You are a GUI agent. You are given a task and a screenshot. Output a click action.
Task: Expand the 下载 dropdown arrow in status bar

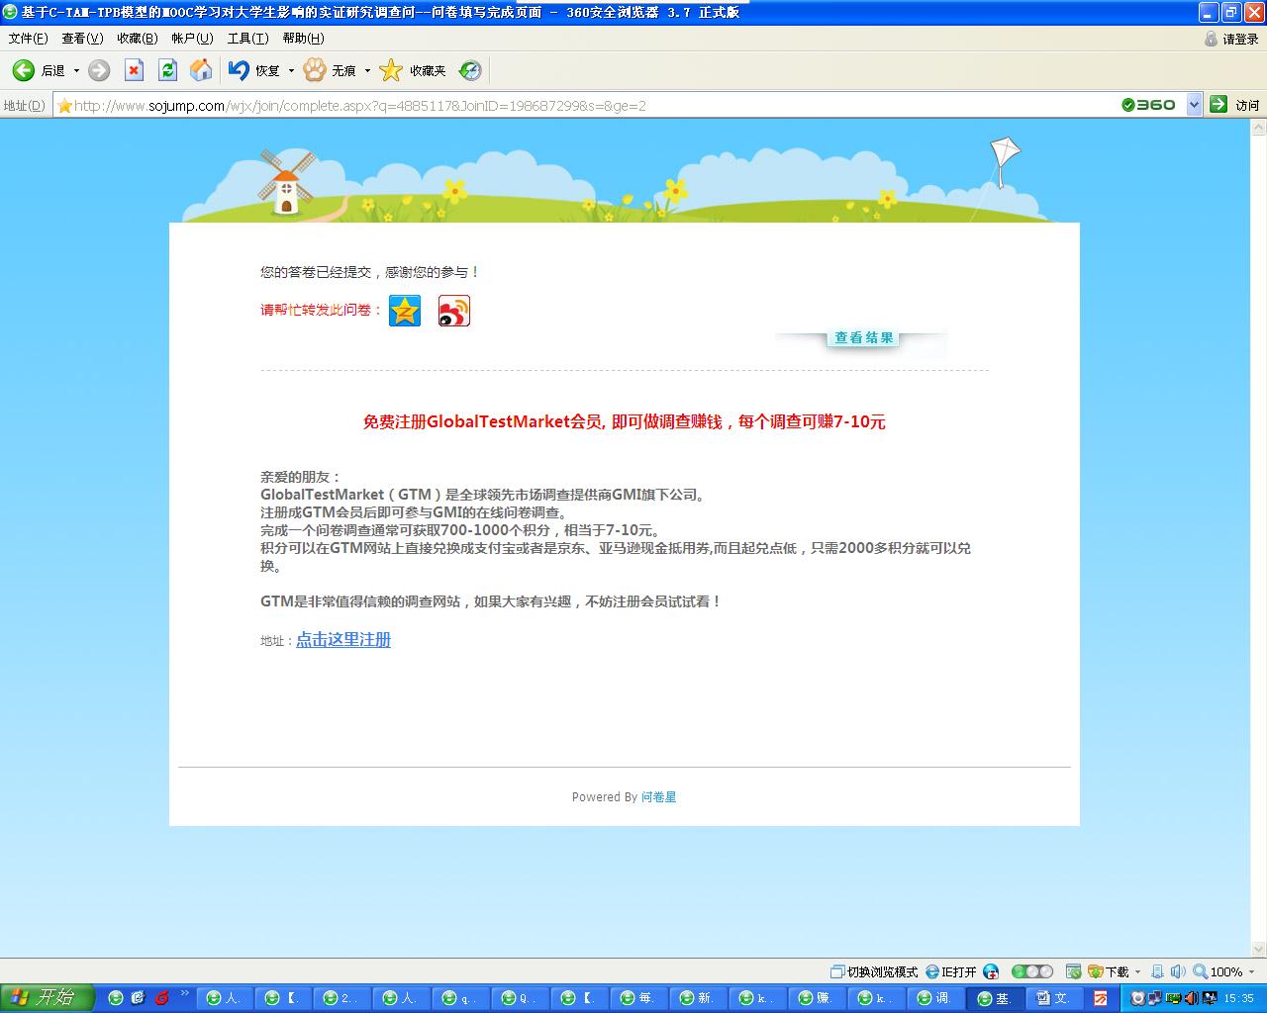1137,971
